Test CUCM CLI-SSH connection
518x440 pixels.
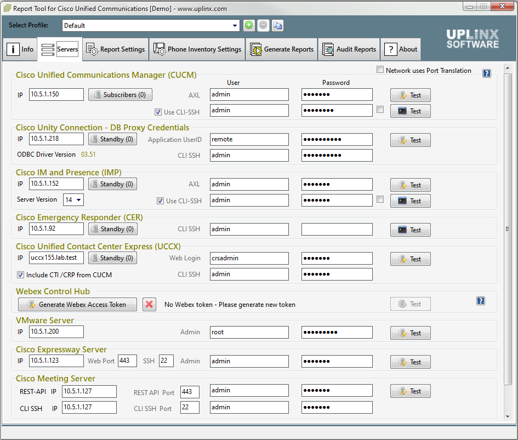coord(411,111)
